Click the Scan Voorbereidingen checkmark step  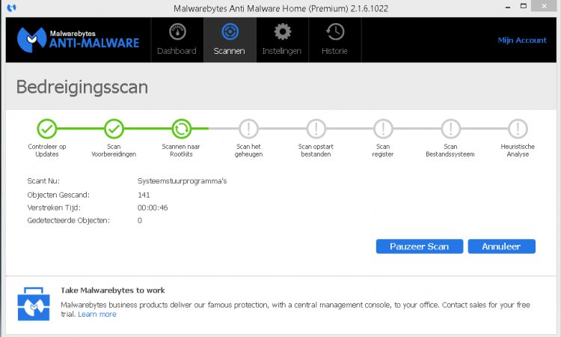[114, 129]
